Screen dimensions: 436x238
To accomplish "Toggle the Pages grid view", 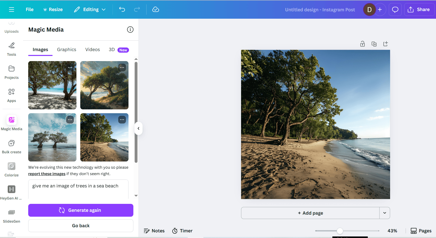I will tap(421, 231).
